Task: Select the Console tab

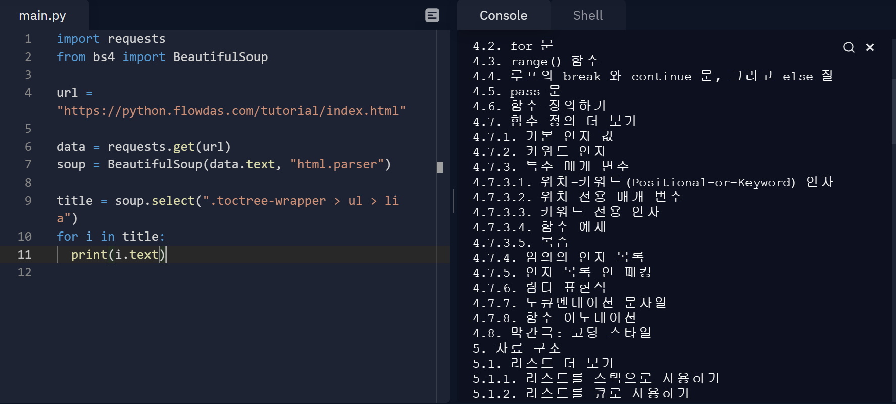Action: point(504,15)
